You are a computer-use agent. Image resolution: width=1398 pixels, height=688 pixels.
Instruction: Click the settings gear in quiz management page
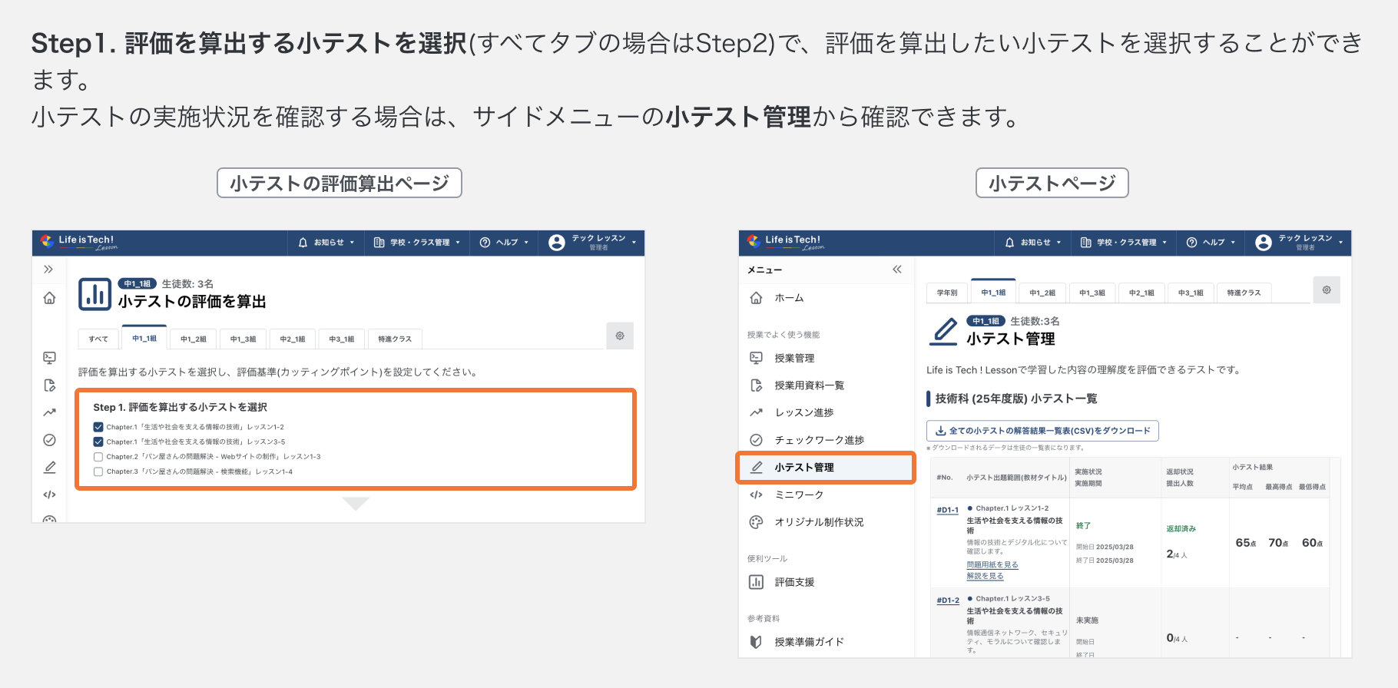click(x=1327, y=289)
